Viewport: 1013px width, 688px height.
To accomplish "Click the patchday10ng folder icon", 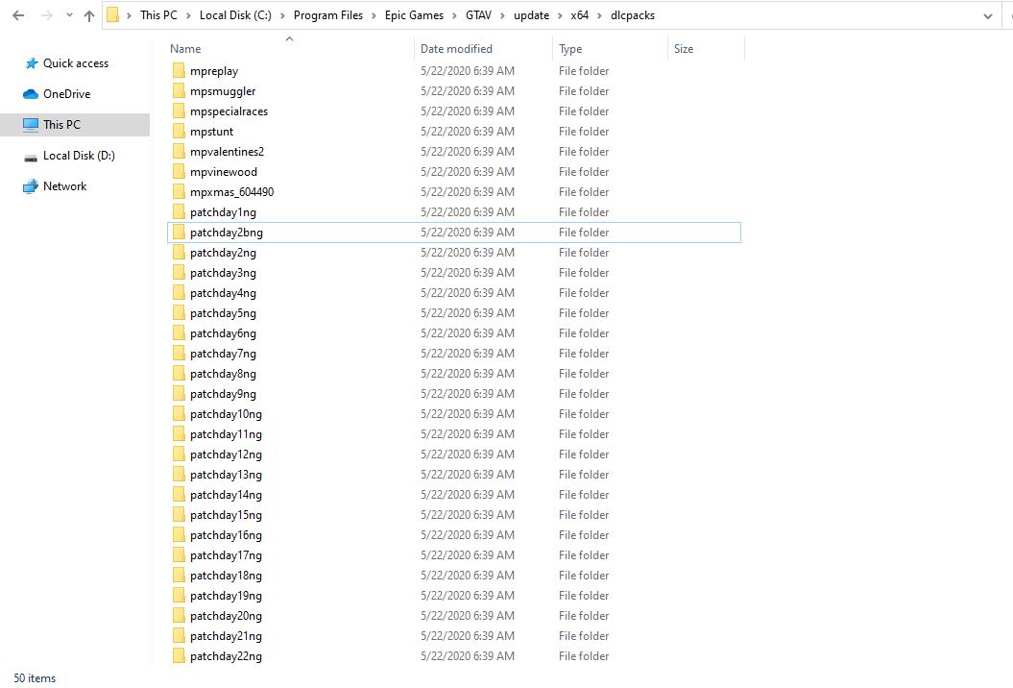I will click(x=179, y=413).
